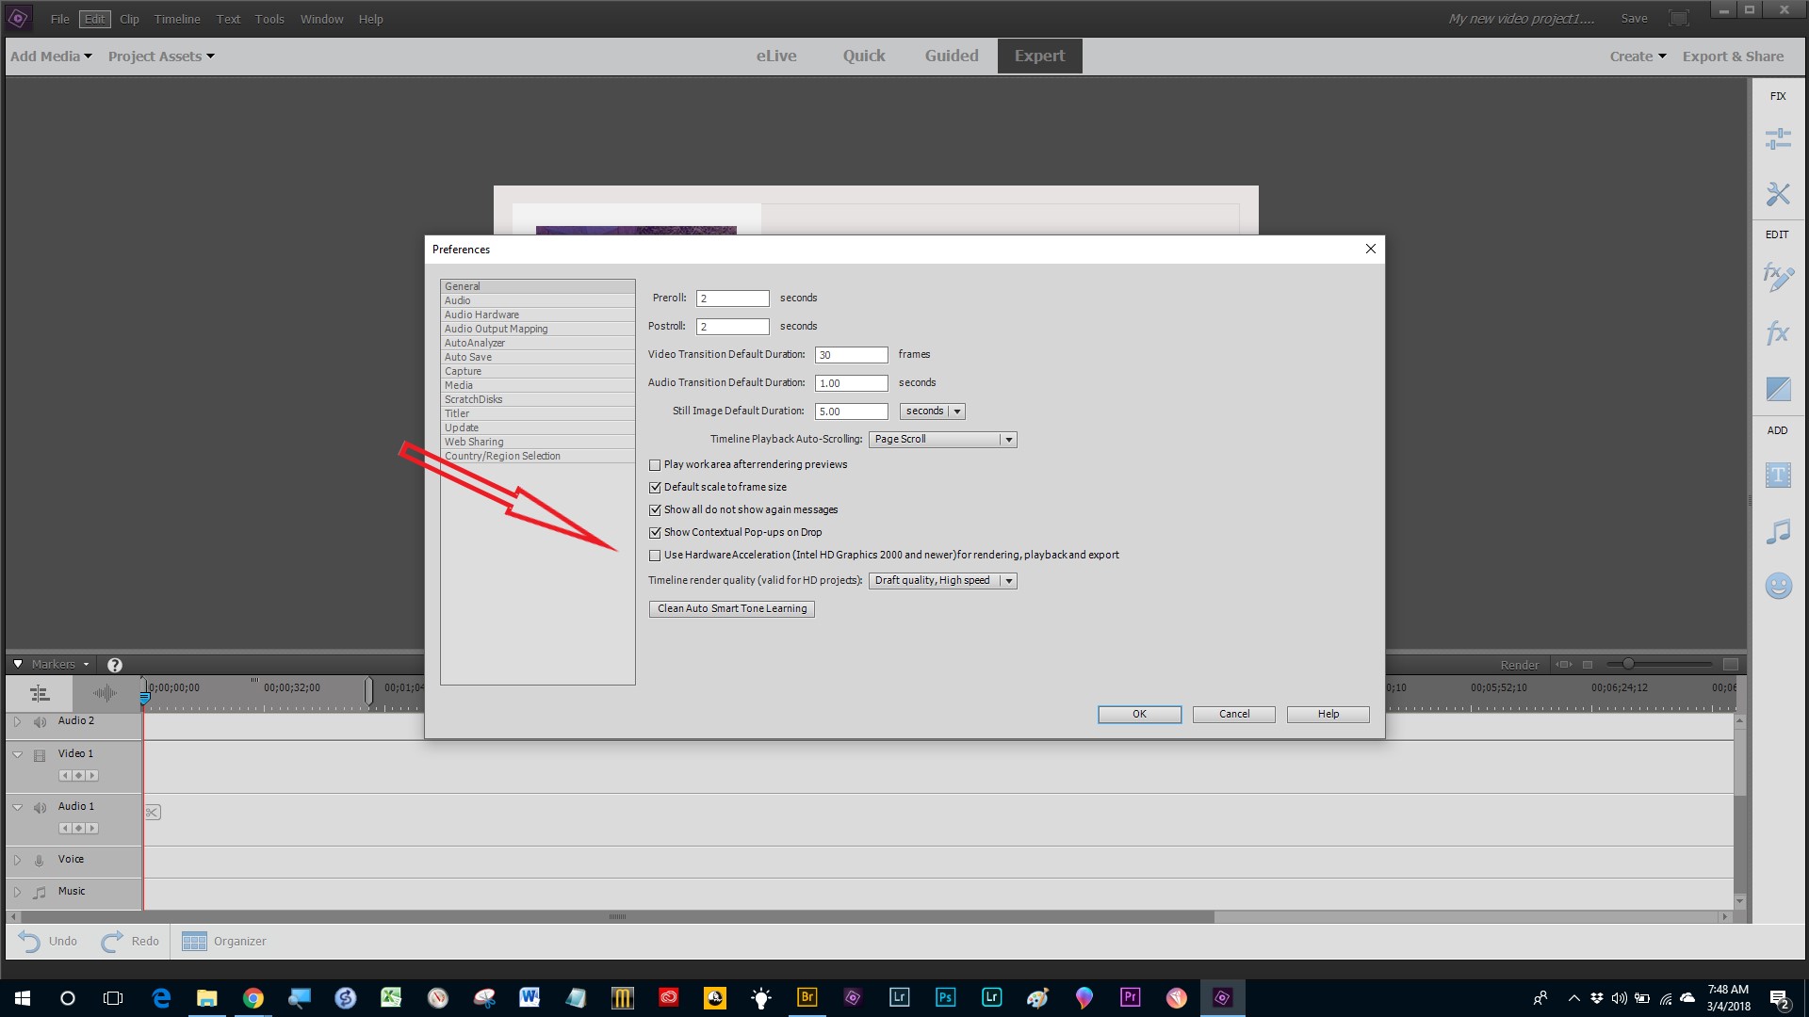Click the Redo arrow button
1809x1017 pixels.
pyautogui.click(x=112, y=941)
